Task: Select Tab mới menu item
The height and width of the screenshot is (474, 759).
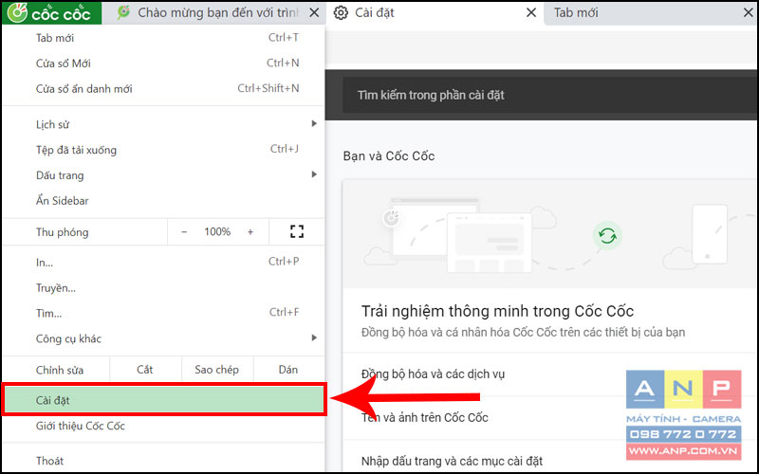Action: coord(163,38)
